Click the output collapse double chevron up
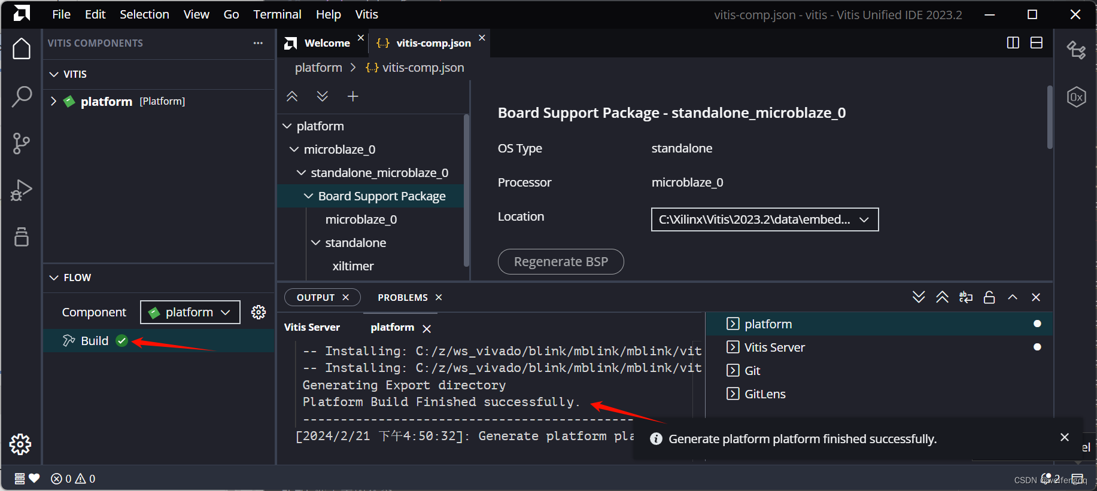The height and width of the screenshot is (491, 1097). 942,297
